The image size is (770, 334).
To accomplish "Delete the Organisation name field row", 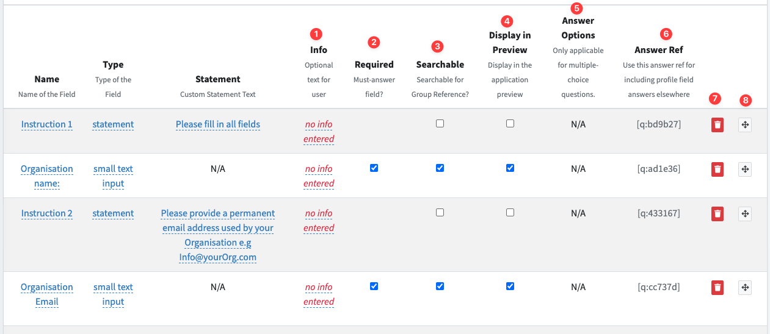I will pyautogui.click(x=717, y=169).
